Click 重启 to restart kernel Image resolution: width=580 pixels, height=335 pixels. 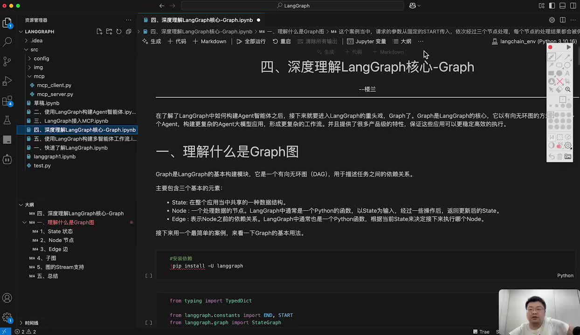coord(282,41)
